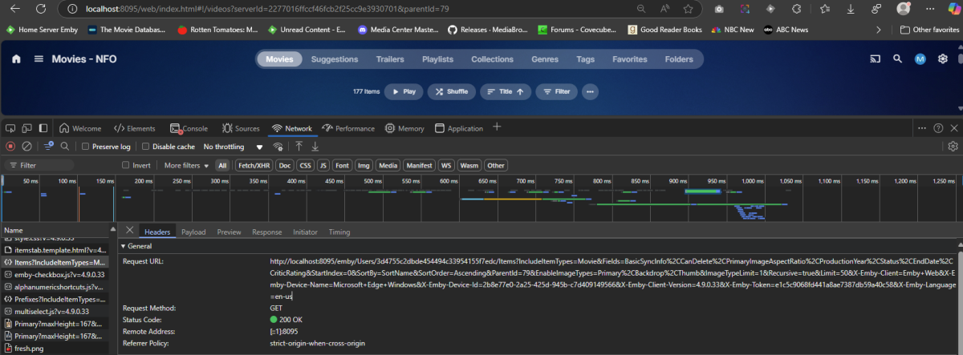
Task: Open the hamburger navigation menu
Action: tap(39, 59)
